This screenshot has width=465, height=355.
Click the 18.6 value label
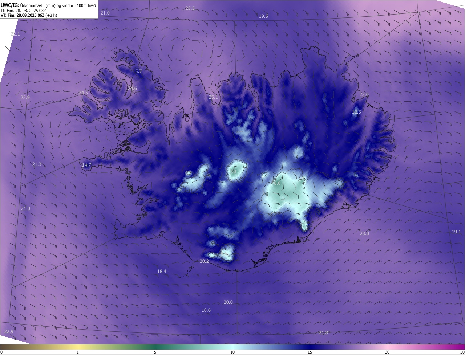coord(206,310)
